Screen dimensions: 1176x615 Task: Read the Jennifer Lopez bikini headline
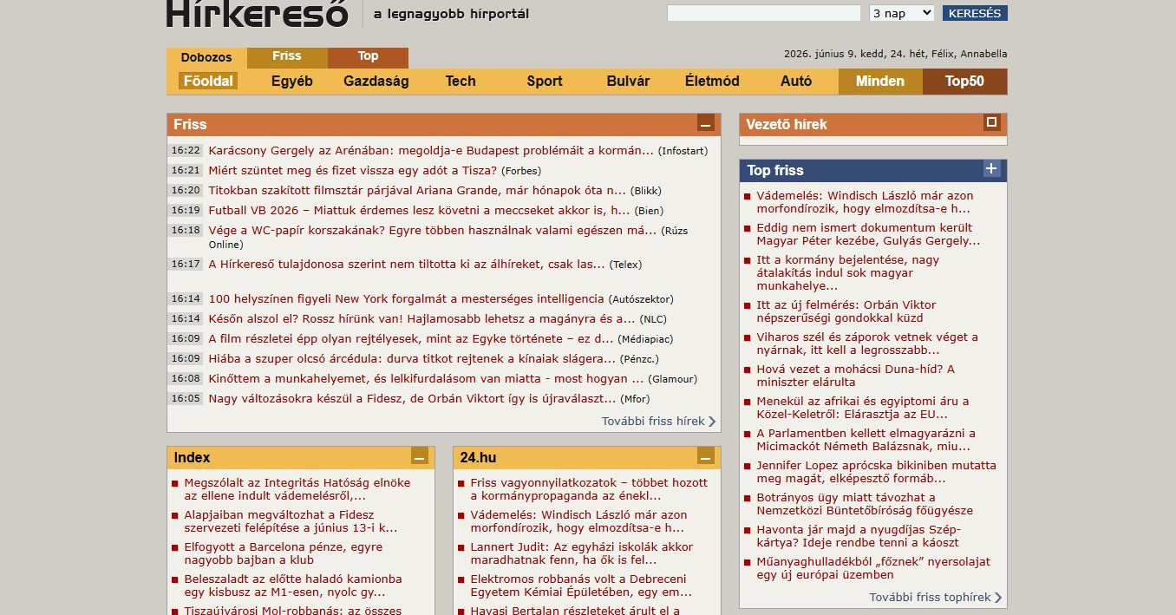876,472
